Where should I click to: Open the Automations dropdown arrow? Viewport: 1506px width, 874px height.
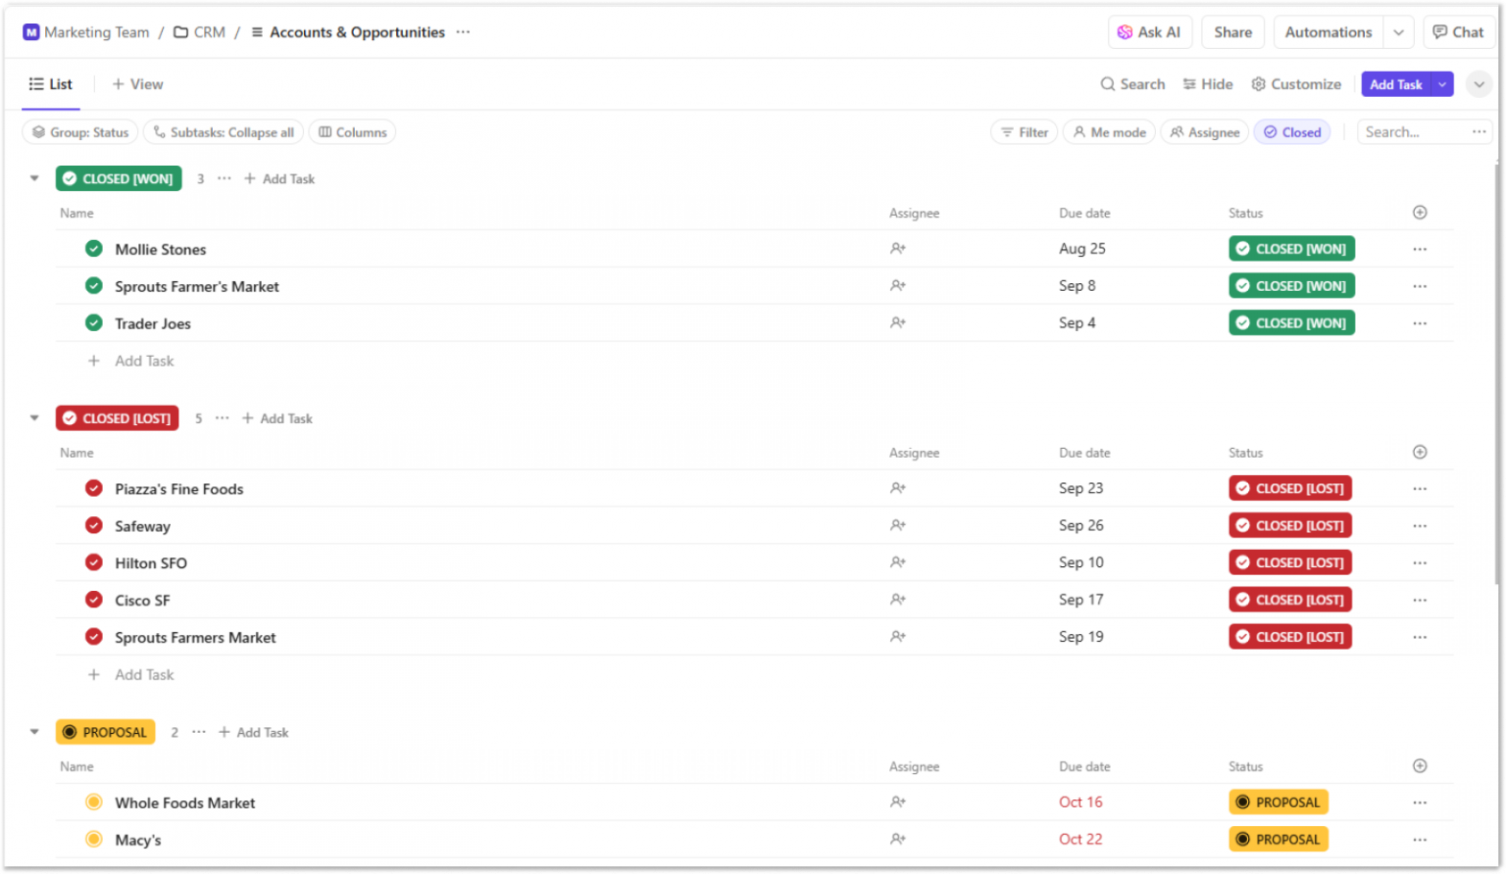(x=1399, y=32)
